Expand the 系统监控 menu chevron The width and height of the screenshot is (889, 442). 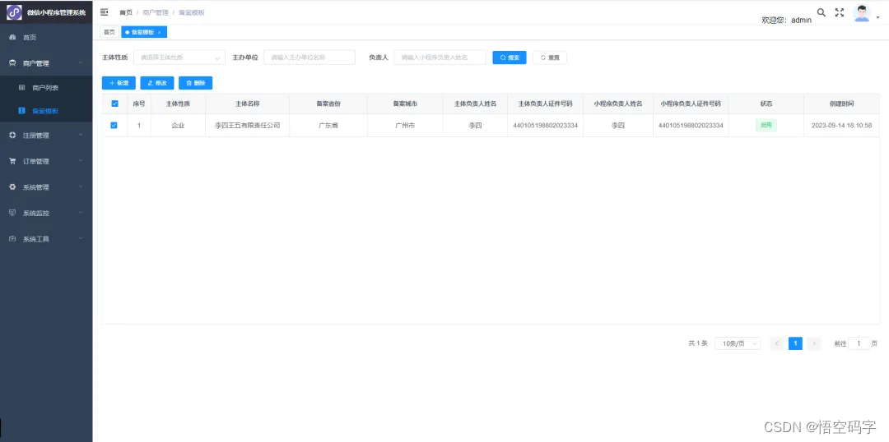pos(81,214)
